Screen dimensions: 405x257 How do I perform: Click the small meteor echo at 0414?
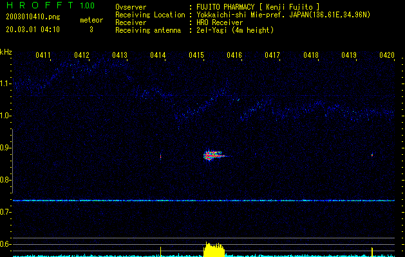point(161,157)
